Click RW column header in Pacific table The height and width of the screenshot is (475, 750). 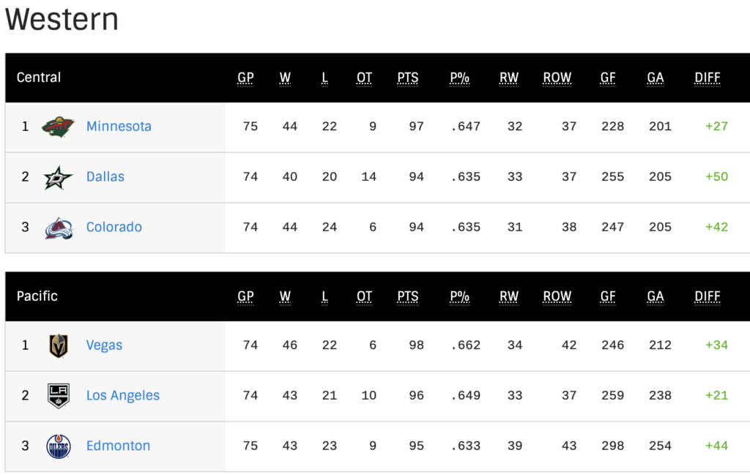pyautogui.click(x=509, y=296)
